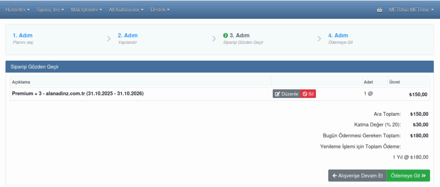Open the shopping basket icon

click(379, 10)
